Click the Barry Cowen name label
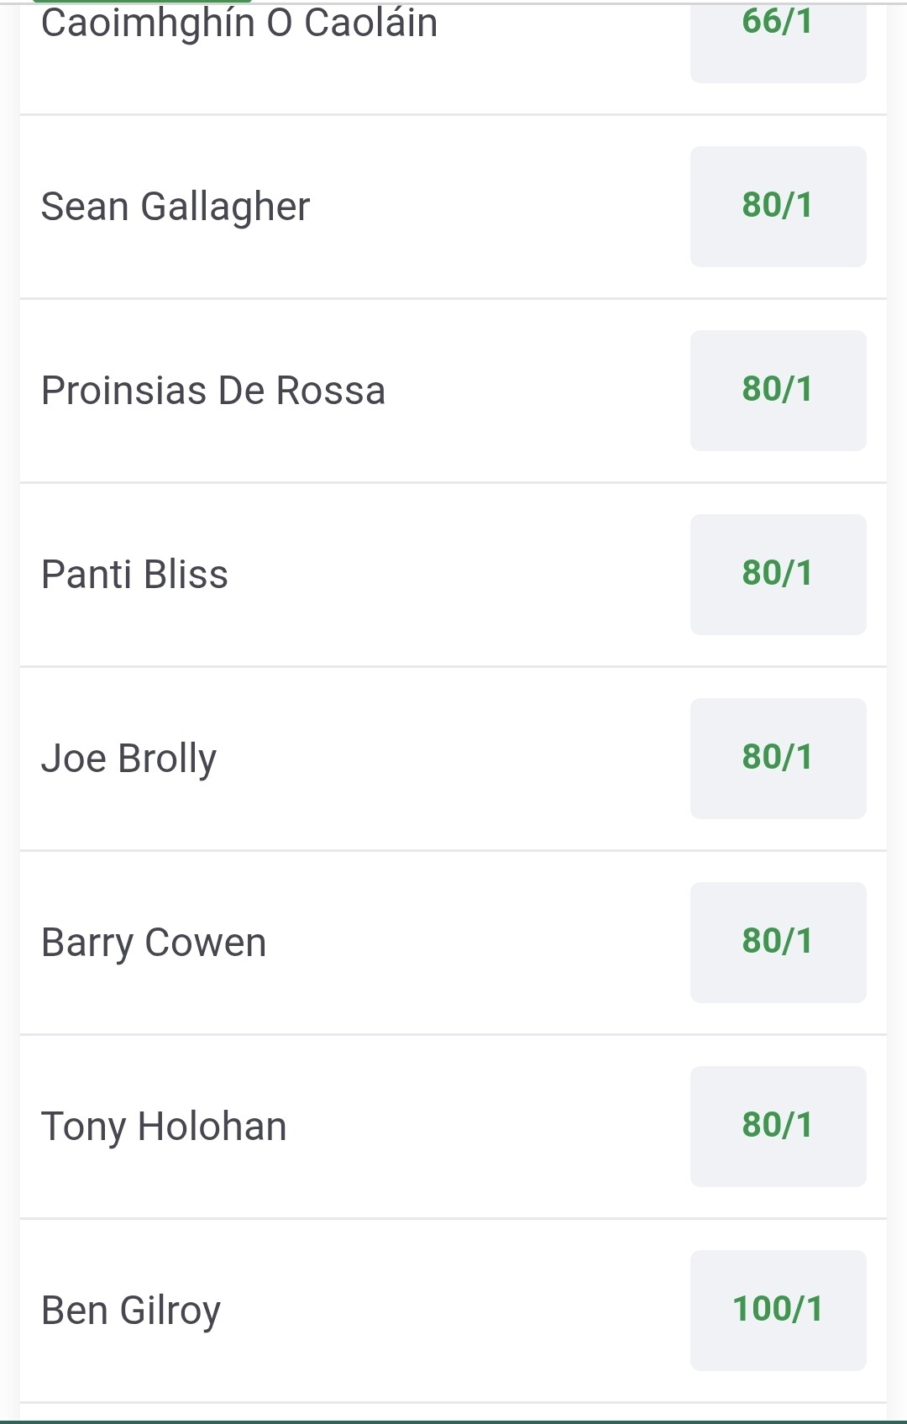Viewport: 907px width, 1424px height. (154, 943)
